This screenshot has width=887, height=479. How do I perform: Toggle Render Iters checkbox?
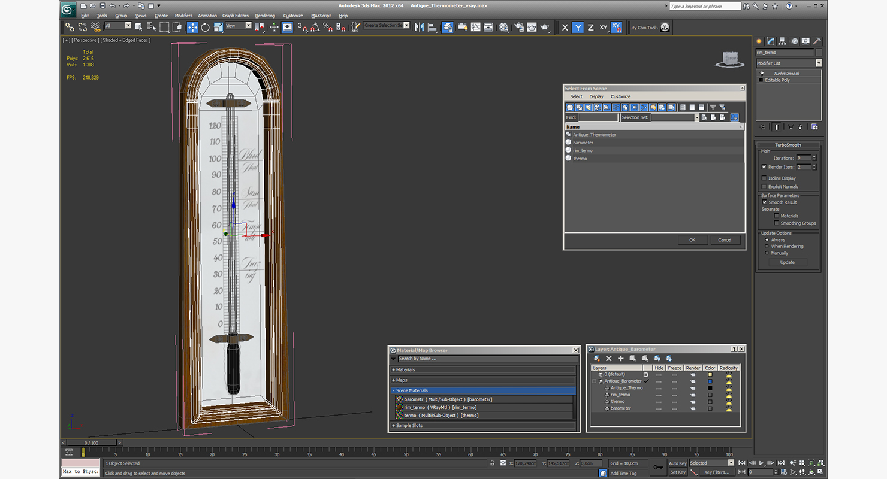click(x=764, y=167)
